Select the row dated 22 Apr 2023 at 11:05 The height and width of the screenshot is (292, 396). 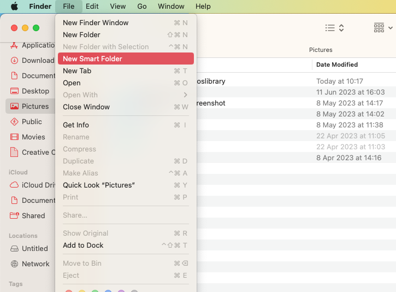coord(297,136)
